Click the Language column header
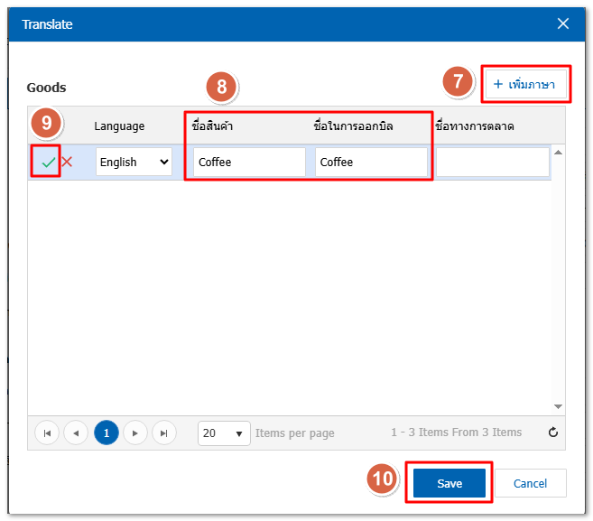The width and height of the screenshot is (593, 521). pos(119,126)
